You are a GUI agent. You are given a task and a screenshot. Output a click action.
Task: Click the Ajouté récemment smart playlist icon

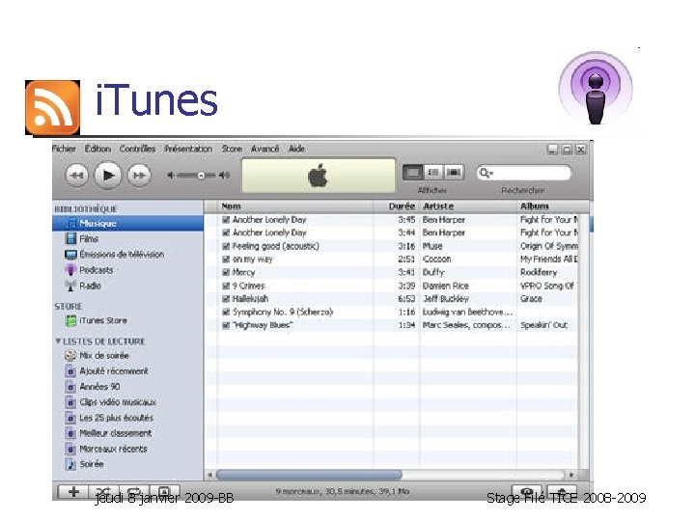pyautogui.click(x=70, y=371)
